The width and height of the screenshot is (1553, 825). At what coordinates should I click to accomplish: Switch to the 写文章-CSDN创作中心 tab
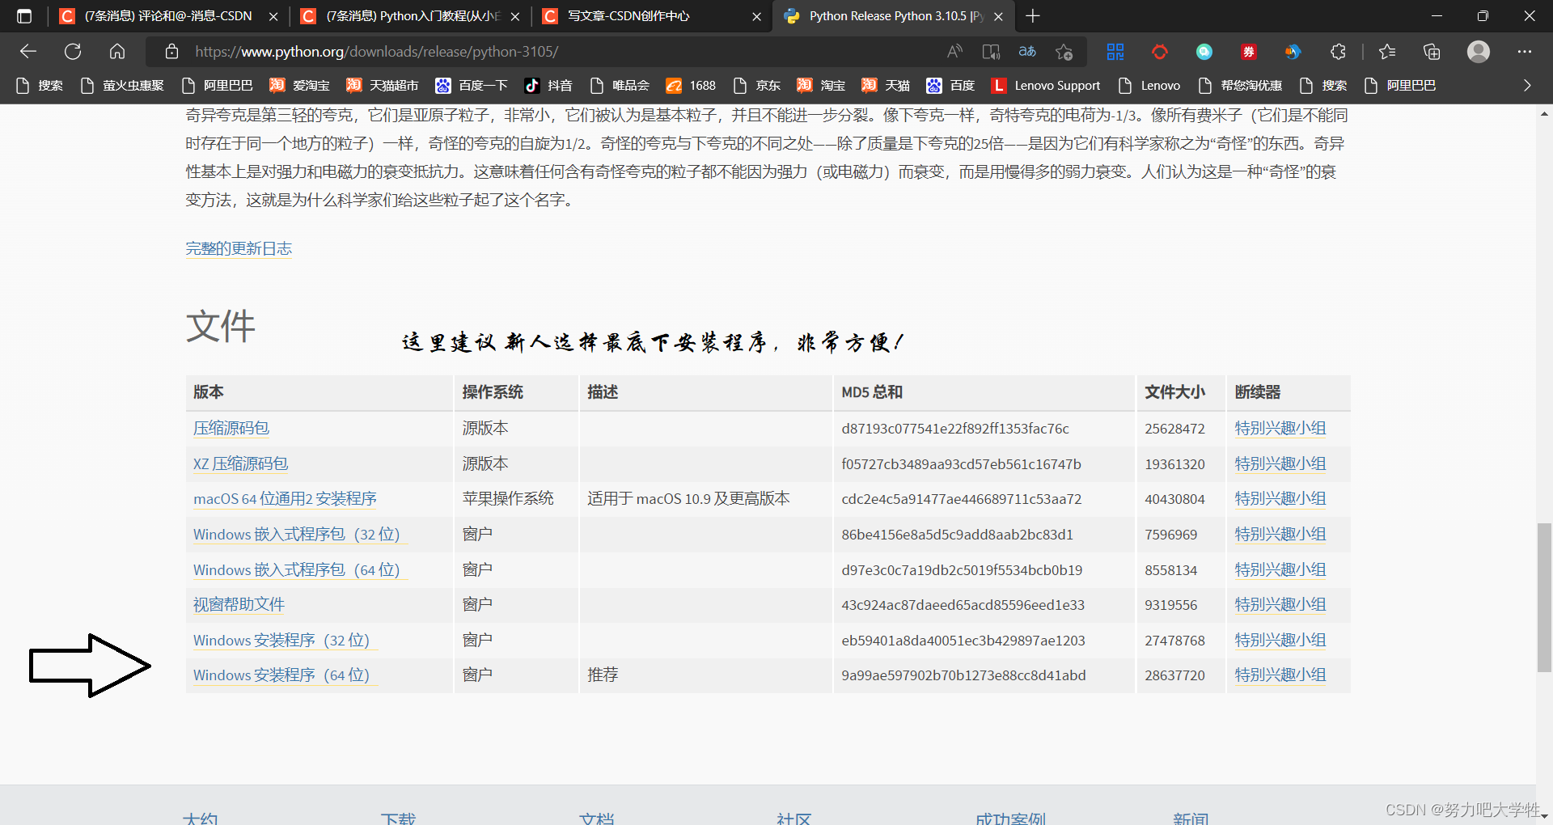pyautogui.click(x=651, y=16)
